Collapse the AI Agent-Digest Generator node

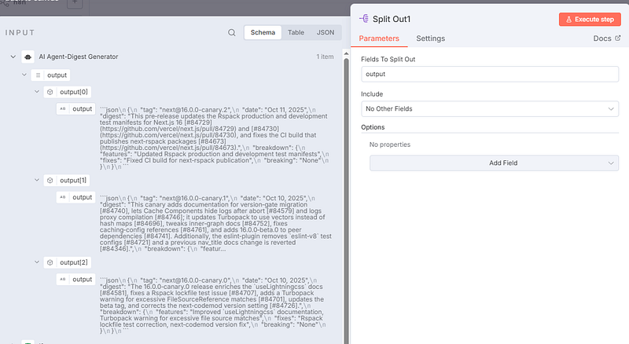(13, 57)
